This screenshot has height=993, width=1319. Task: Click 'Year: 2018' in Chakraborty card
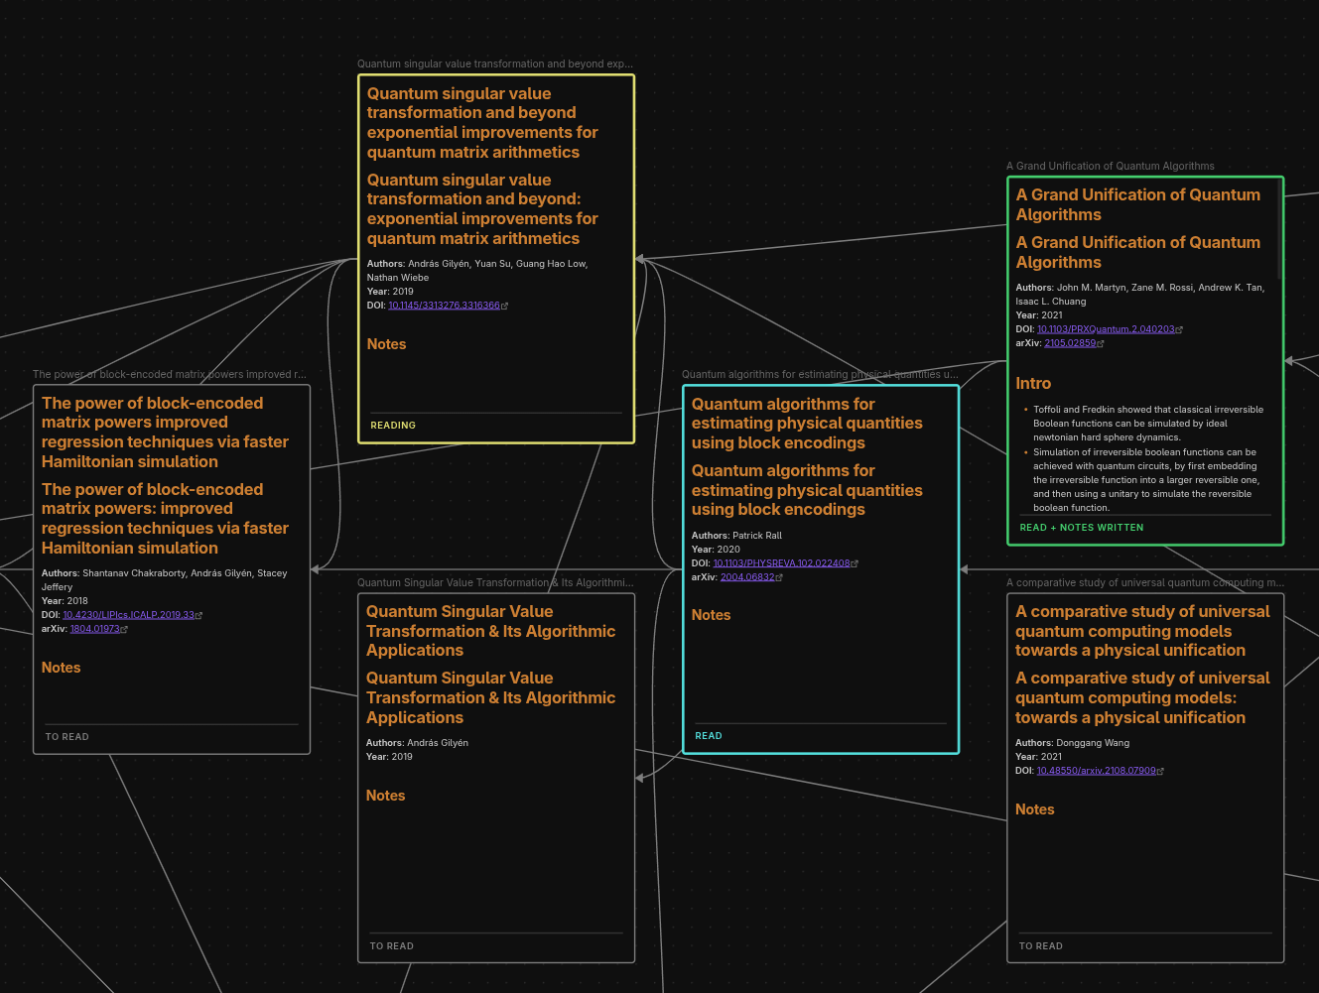click(65, 601)
